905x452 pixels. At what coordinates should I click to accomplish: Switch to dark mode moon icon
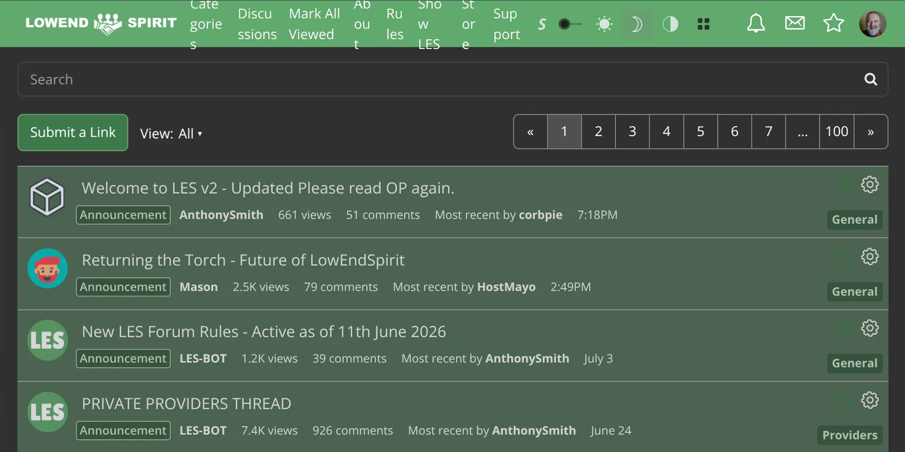637,24
